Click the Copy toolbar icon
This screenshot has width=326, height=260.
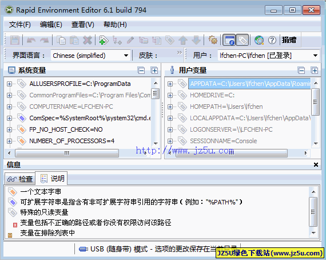click(61, 40)
